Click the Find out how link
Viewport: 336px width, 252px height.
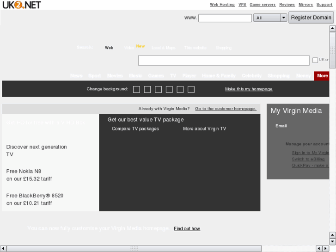(187, 228)
